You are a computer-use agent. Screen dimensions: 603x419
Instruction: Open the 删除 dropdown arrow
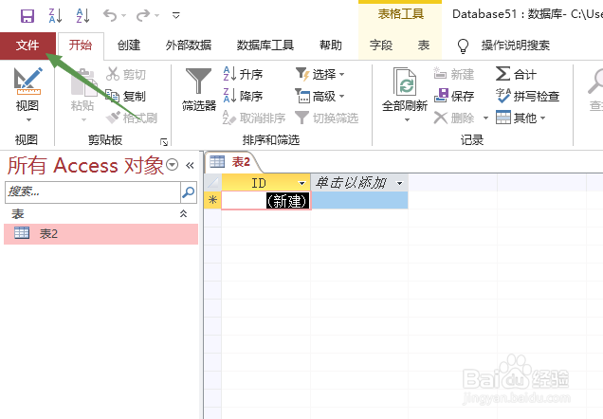coord(485,118)
